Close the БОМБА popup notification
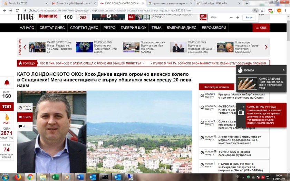 pos(283,70)
